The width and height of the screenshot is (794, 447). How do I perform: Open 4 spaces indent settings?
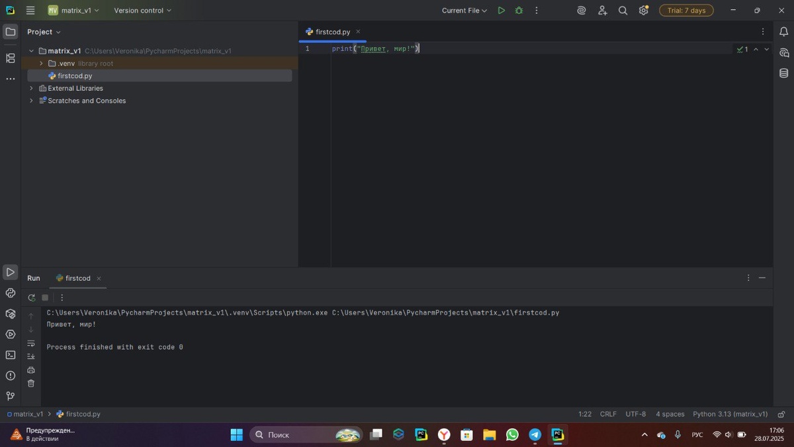(x=670, y=414)
